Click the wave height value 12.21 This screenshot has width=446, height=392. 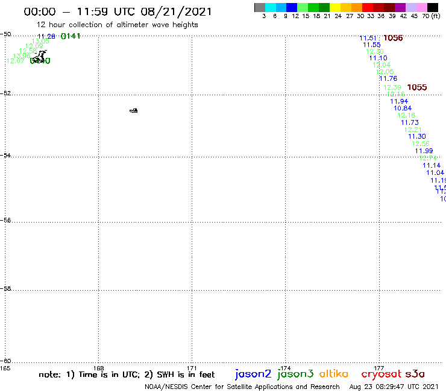point(413,130)
